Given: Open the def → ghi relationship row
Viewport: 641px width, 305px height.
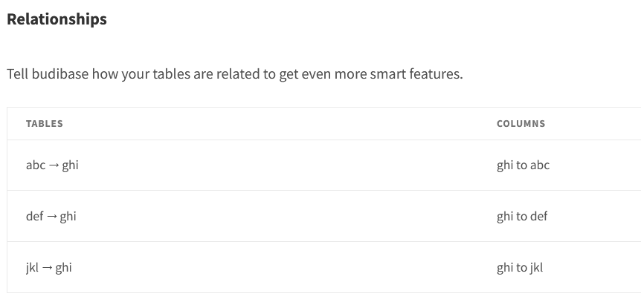Looking at the screenshot, I should (323, 216).
